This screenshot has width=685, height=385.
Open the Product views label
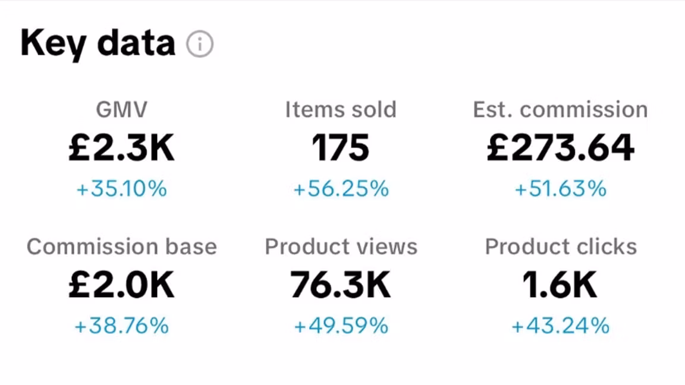341,247
